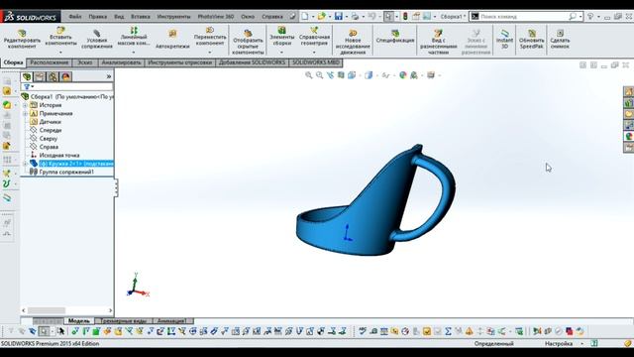
Task: Click Элементы сборки tool
Action: (x=281, y=37)
